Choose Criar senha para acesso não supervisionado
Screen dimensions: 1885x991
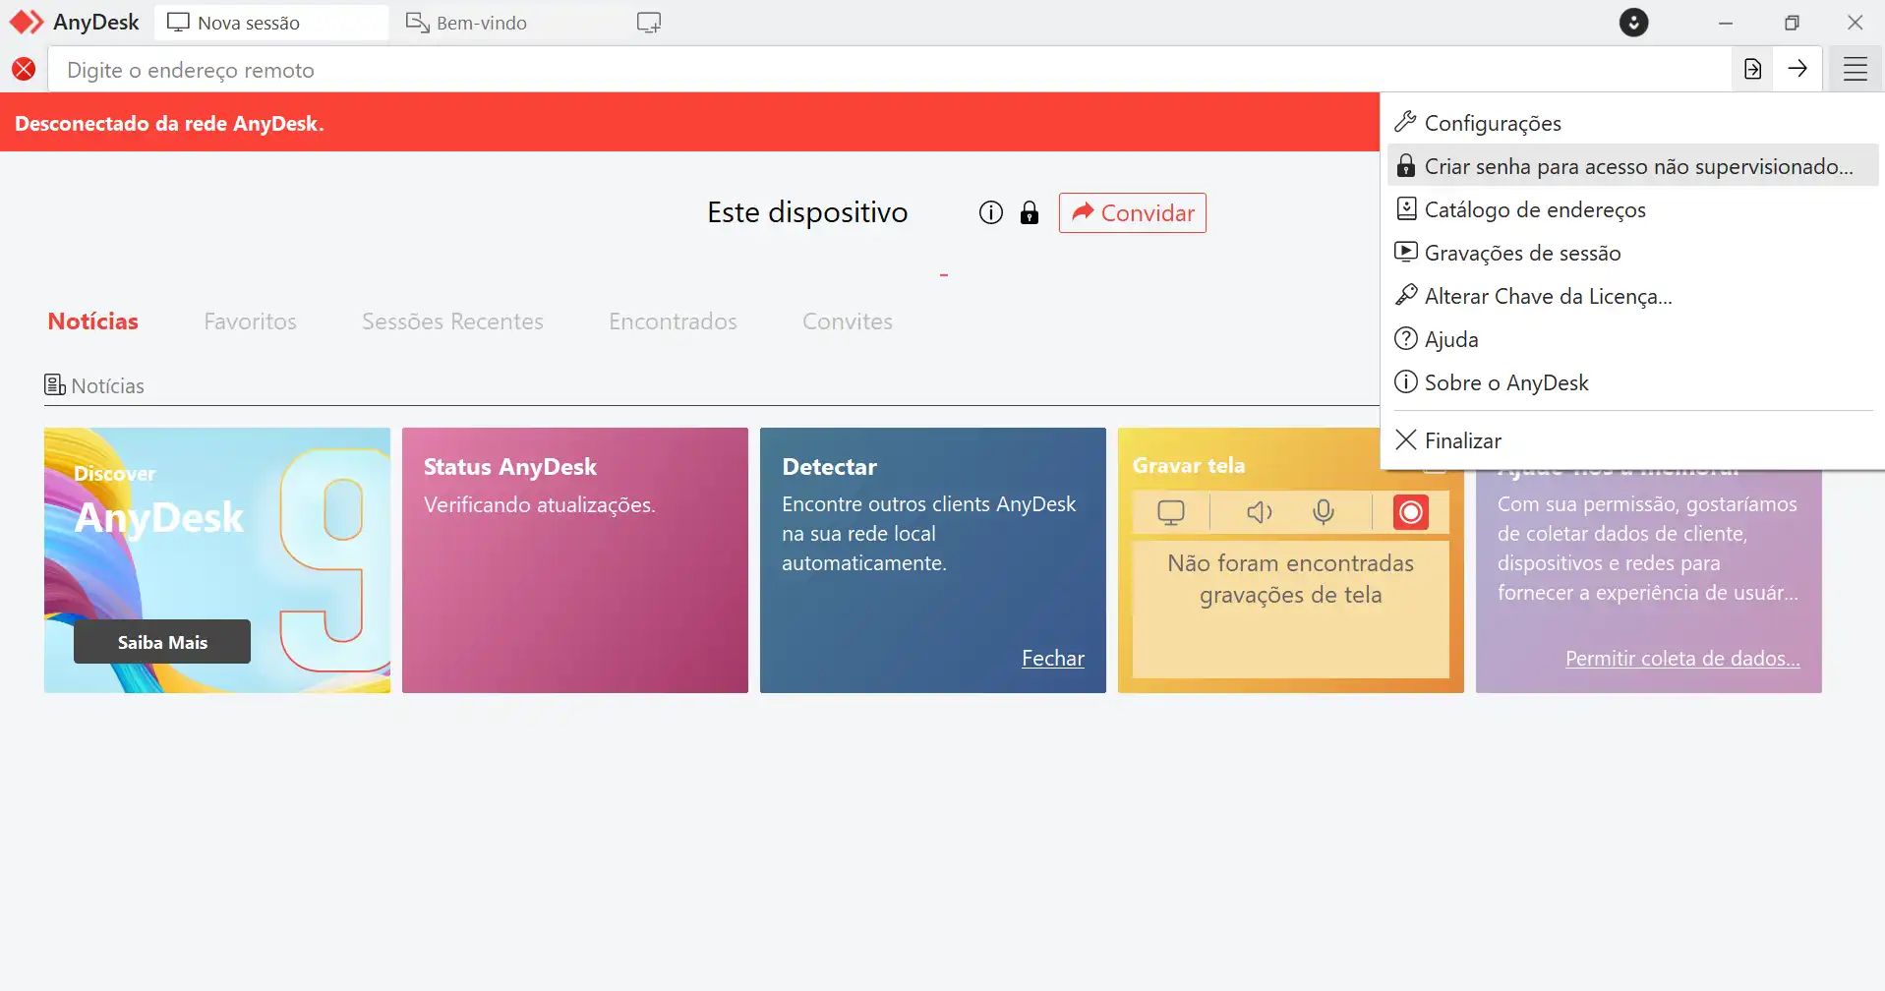[1632, 166]
